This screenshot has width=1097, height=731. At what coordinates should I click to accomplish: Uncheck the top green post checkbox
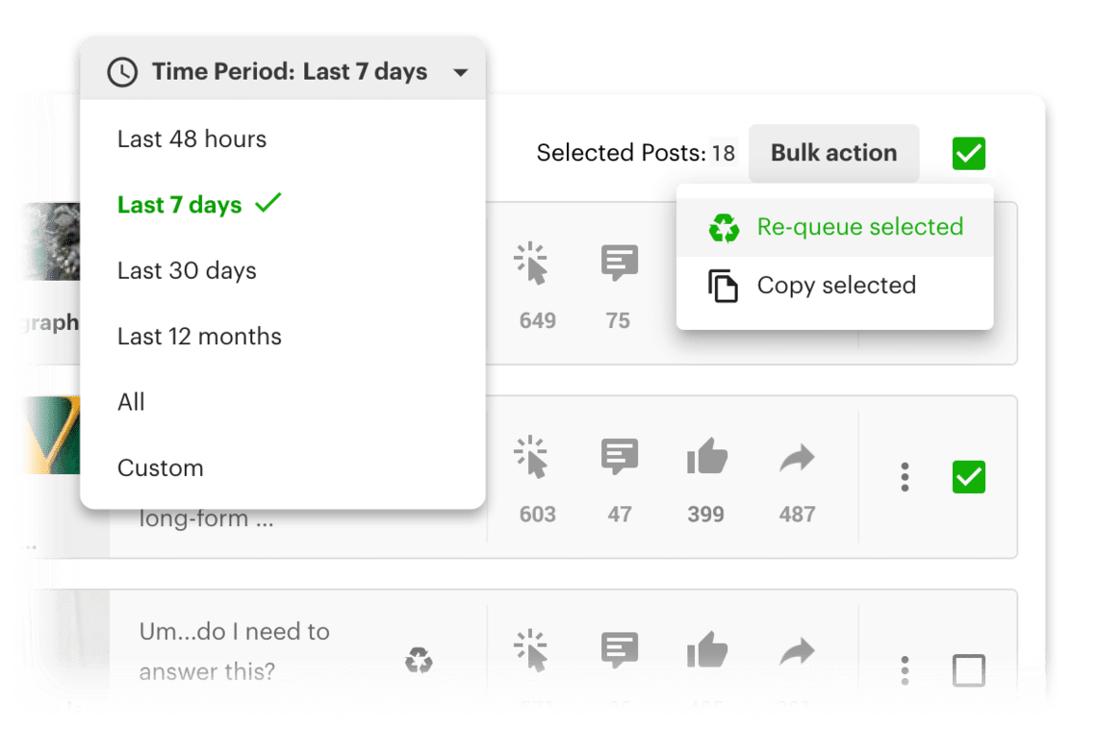coord(968,153)
